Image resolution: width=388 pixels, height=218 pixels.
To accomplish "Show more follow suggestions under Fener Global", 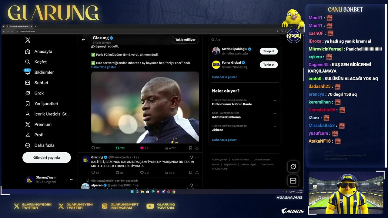I will coord(224,77).
